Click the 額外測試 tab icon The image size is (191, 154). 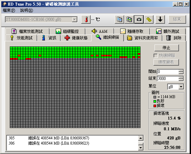point(159,31)
